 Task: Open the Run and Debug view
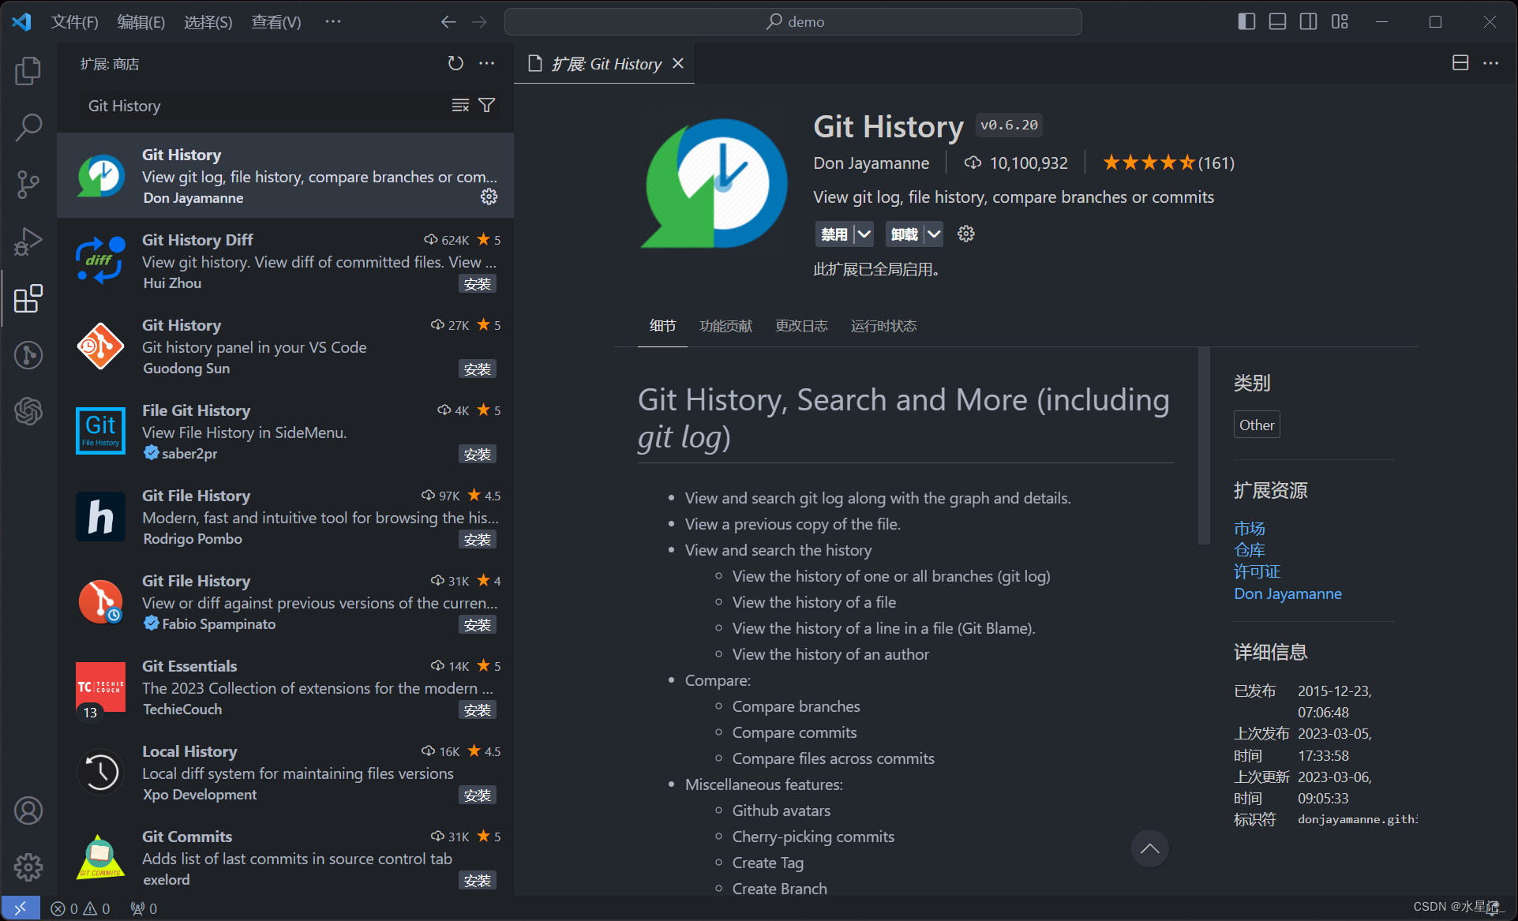(x=28, y=241)
